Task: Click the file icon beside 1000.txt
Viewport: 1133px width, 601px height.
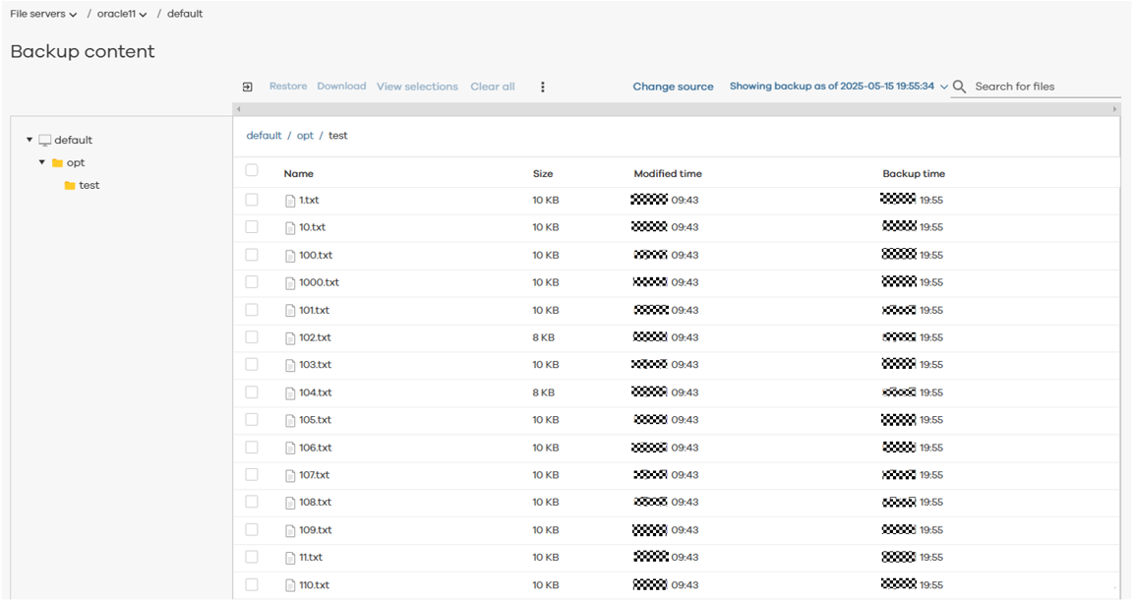Action: pyautogui.click(x=290, y=283)
